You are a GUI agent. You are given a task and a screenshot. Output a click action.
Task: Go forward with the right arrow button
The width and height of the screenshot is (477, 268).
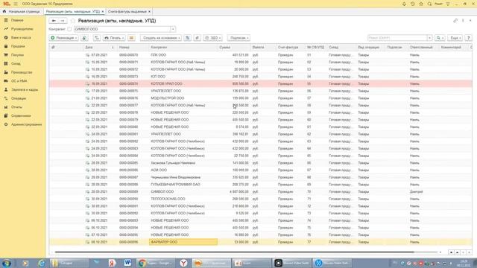click(63, 21)
